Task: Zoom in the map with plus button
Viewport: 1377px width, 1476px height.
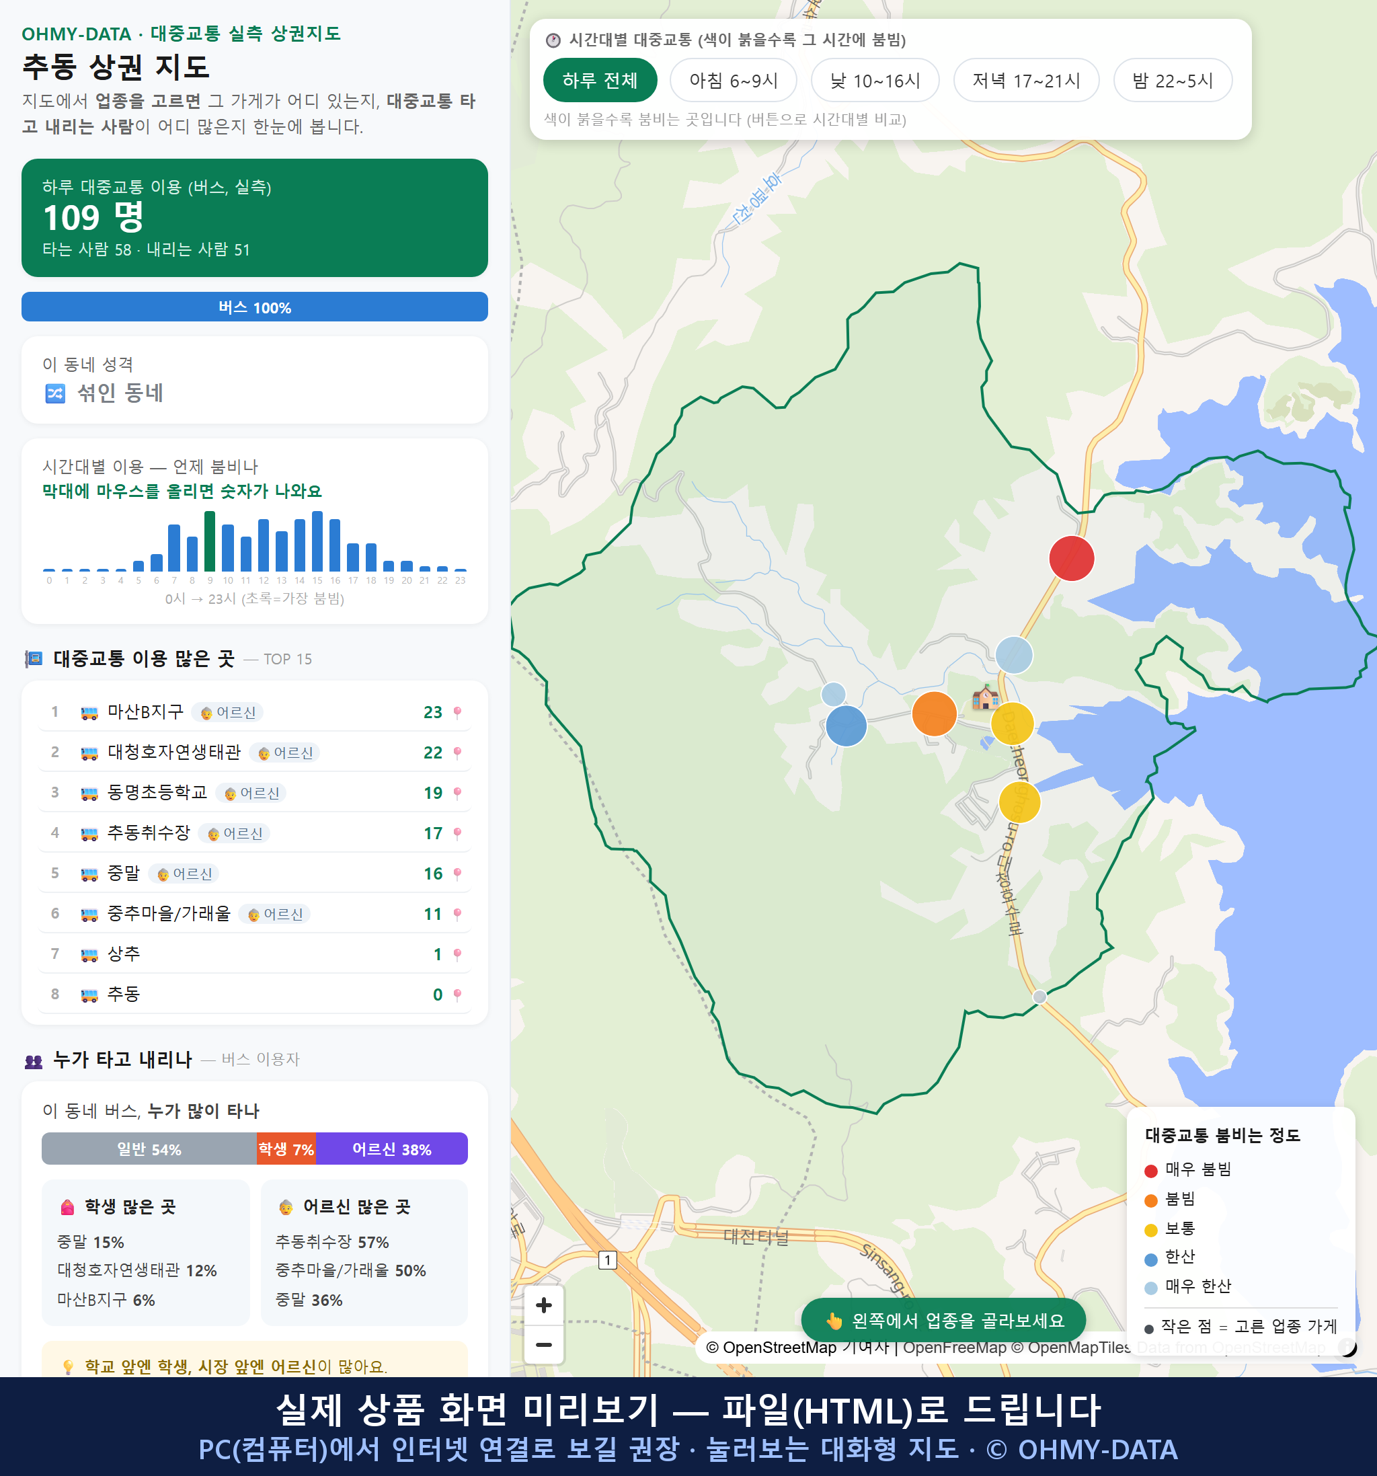Action: tap(543, 1305)
